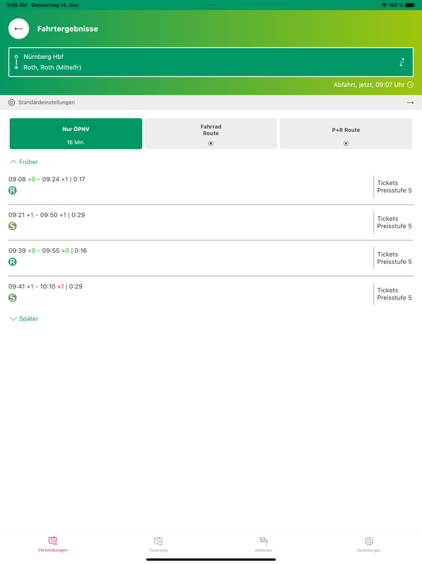Select P+R Route tab

pyautogui.click(x=346, y=133)
